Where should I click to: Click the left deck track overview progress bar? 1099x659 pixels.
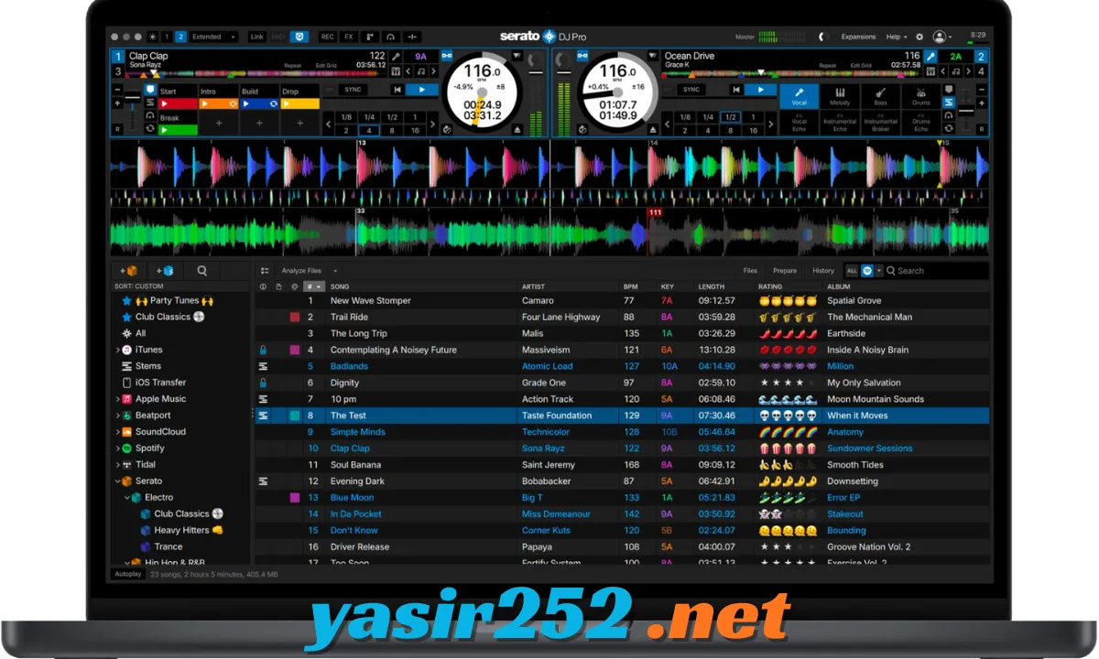click(x=258, y=73)
